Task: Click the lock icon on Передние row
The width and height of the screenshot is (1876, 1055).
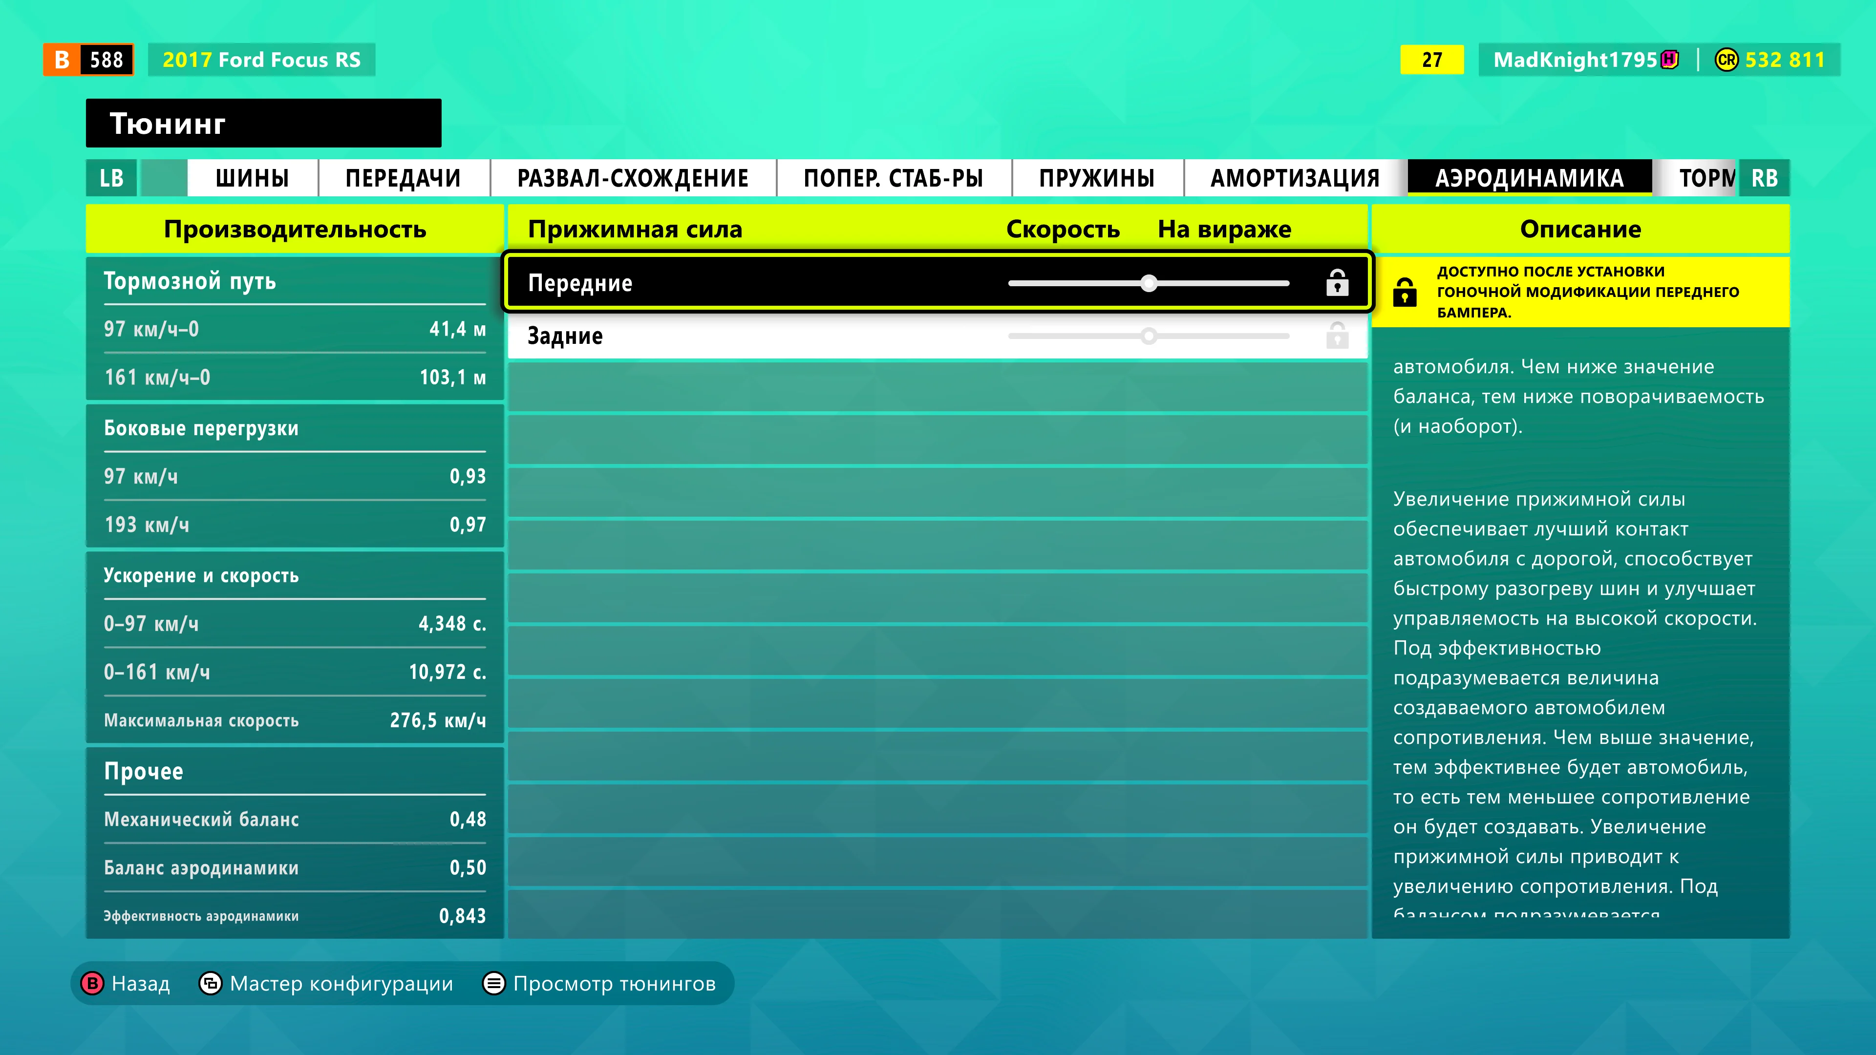Action: [x=1337, y=282]
